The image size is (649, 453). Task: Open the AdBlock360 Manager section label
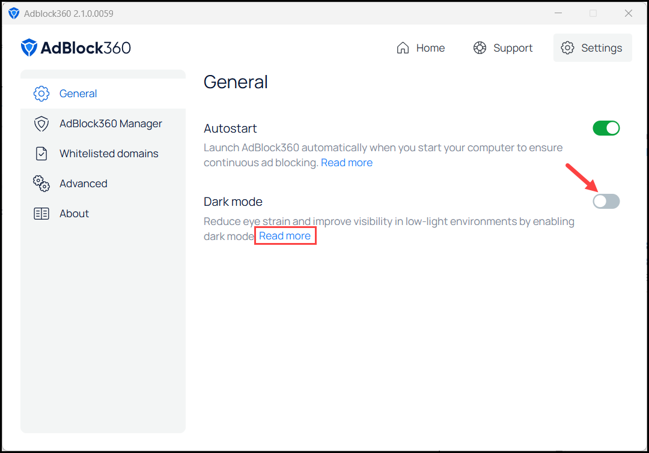click(x=111, y=124)
